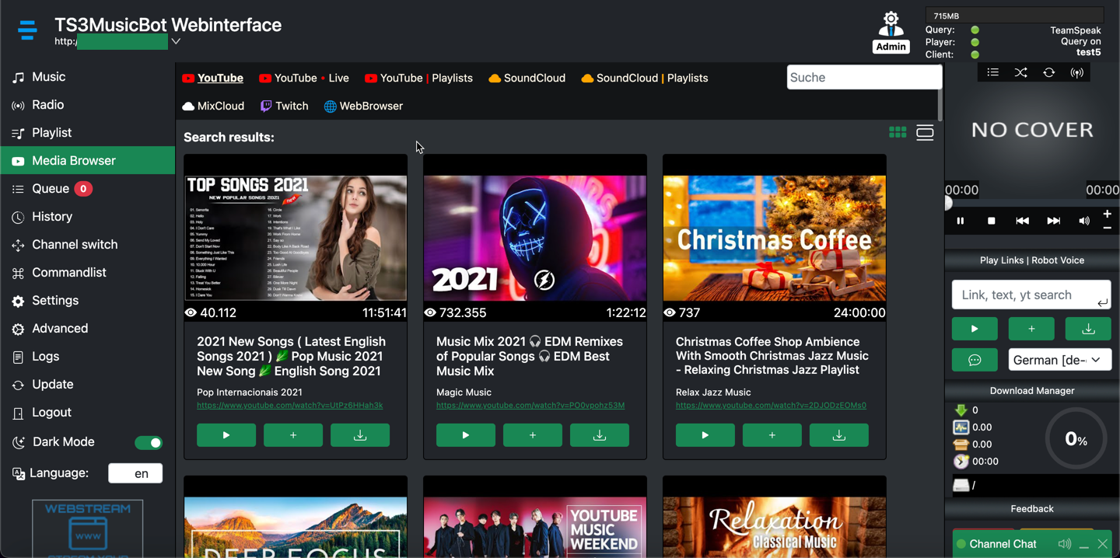The width and height of the screenshot is (1120, 558).
Task: Send text to robot voice speech button
Action: [x=975, y=360]
